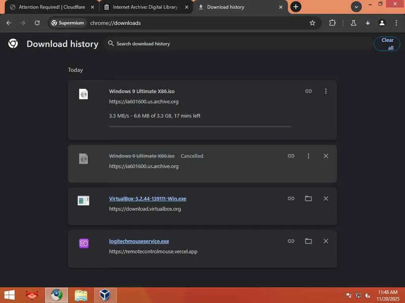The image size is (405, 303).
Task: Copy download link for logitechmouseservice.exe
Action: 291,241
